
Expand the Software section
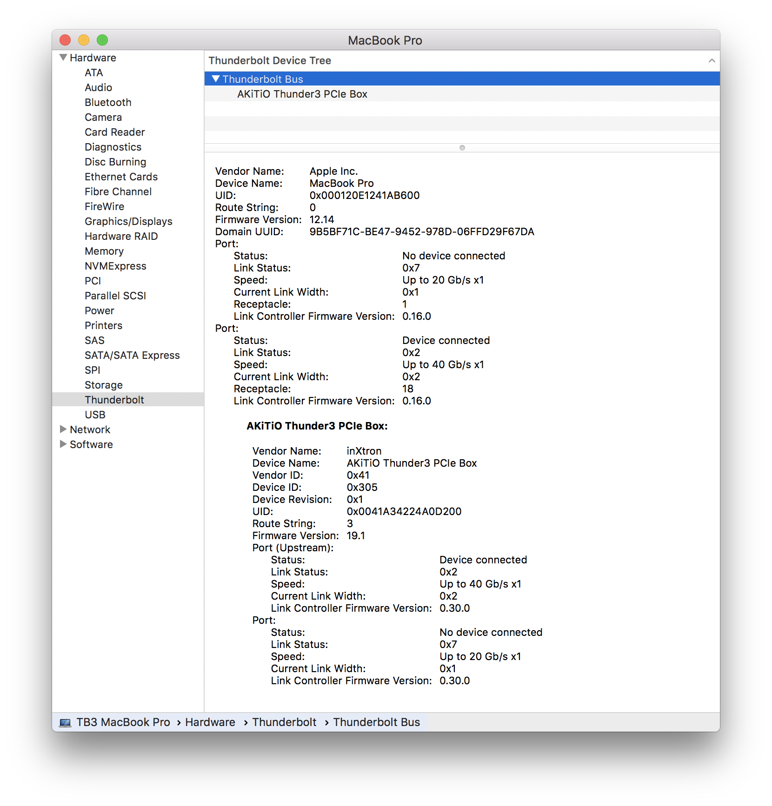[x=63, y=444]
